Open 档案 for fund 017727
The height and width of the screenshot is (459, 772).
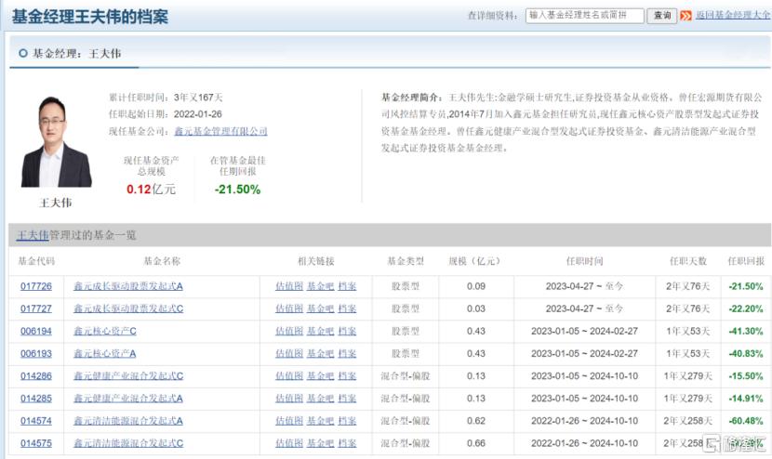tap(347, 309)
